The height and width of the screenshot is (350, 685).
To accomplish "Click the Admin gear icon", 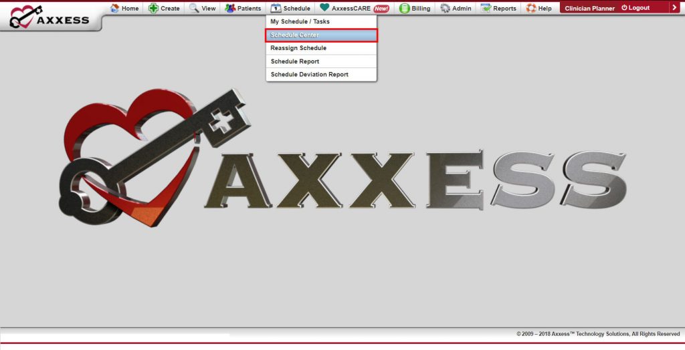I will pos(445,8).
